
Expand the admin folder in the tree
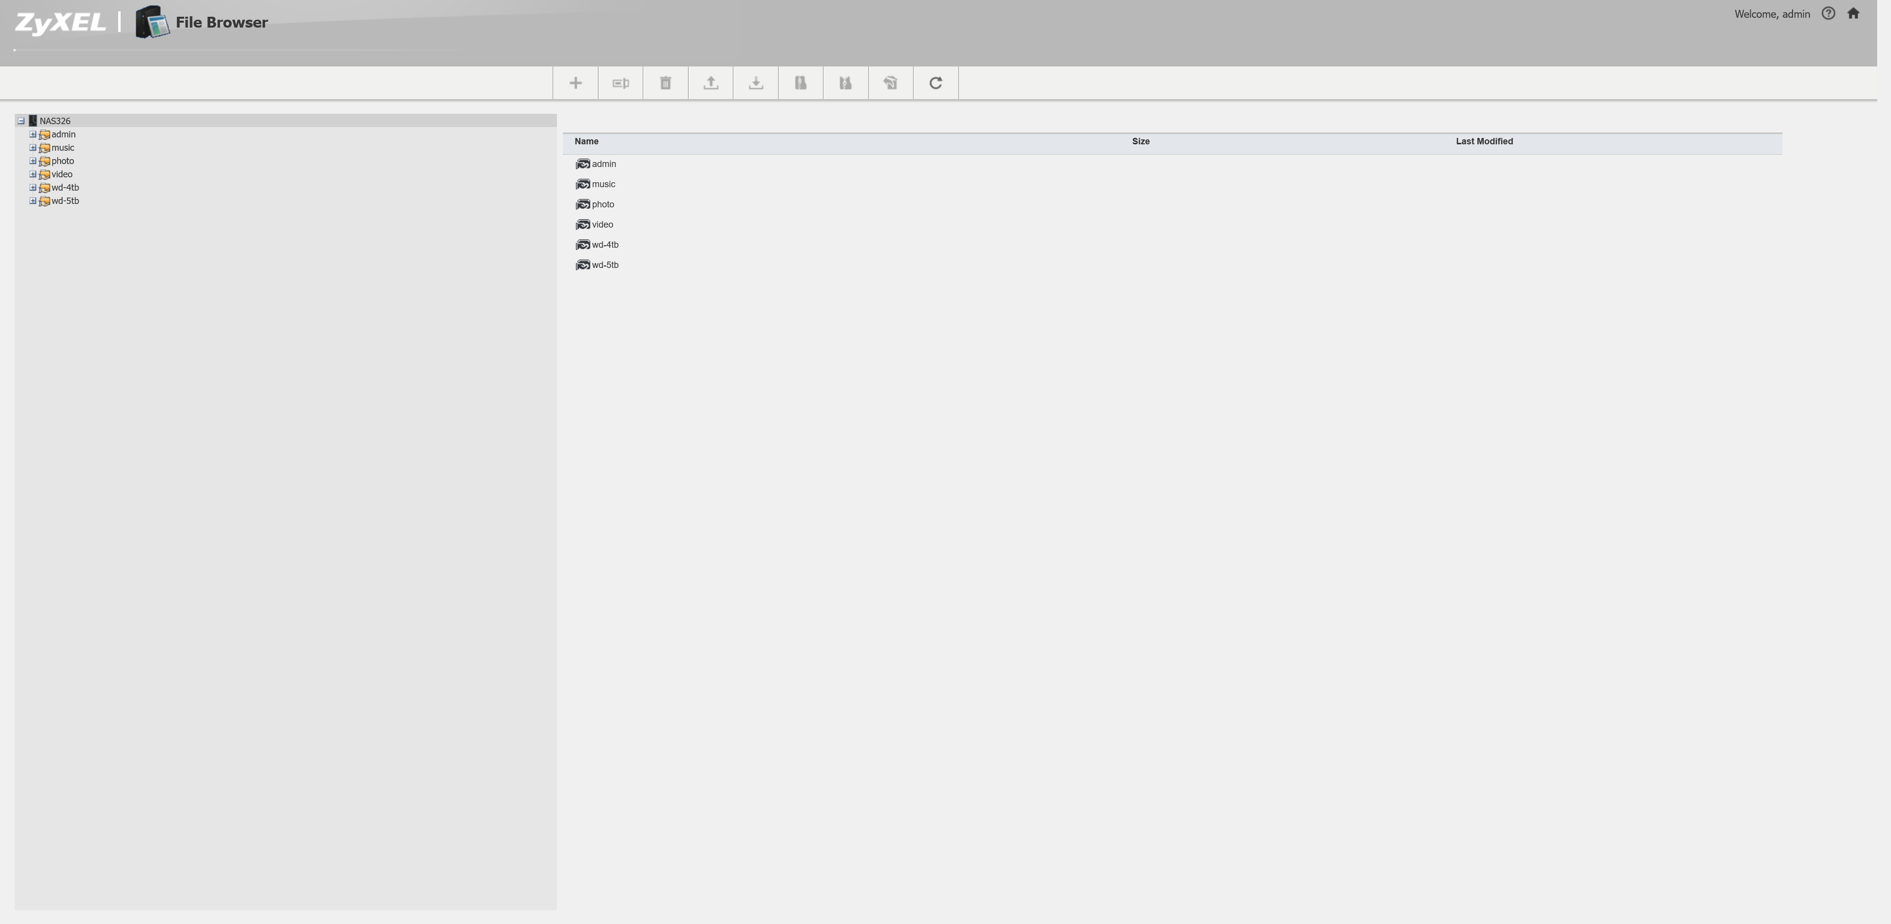(33, 134)
